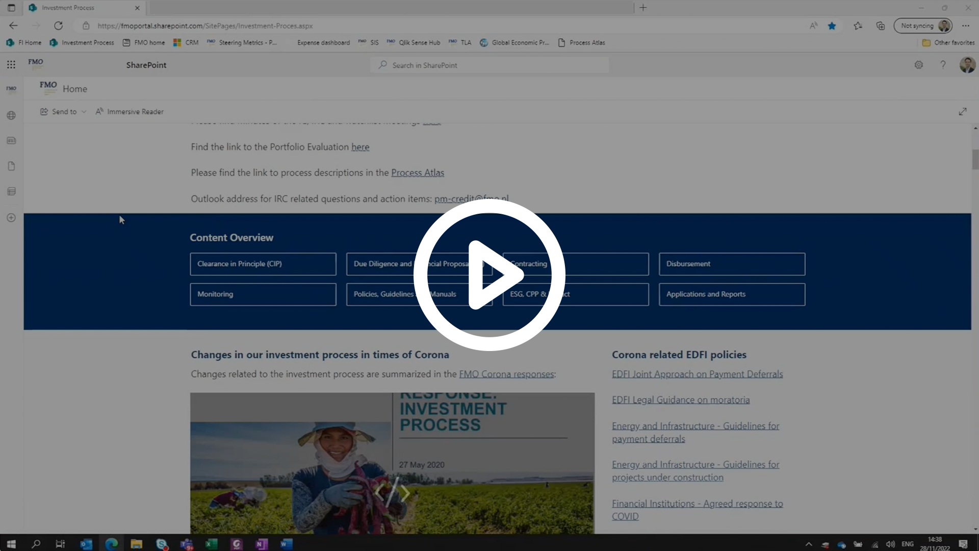979x551 pixels.
Task: Expand the Send to dropdown
Action: pos(64,112)
